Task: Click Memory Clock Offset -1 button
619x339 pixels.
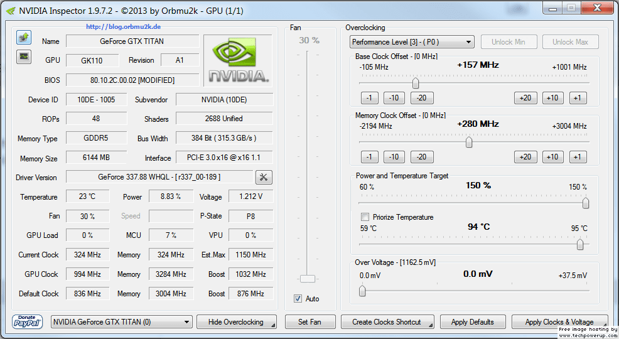Action: tap(370, 157)
